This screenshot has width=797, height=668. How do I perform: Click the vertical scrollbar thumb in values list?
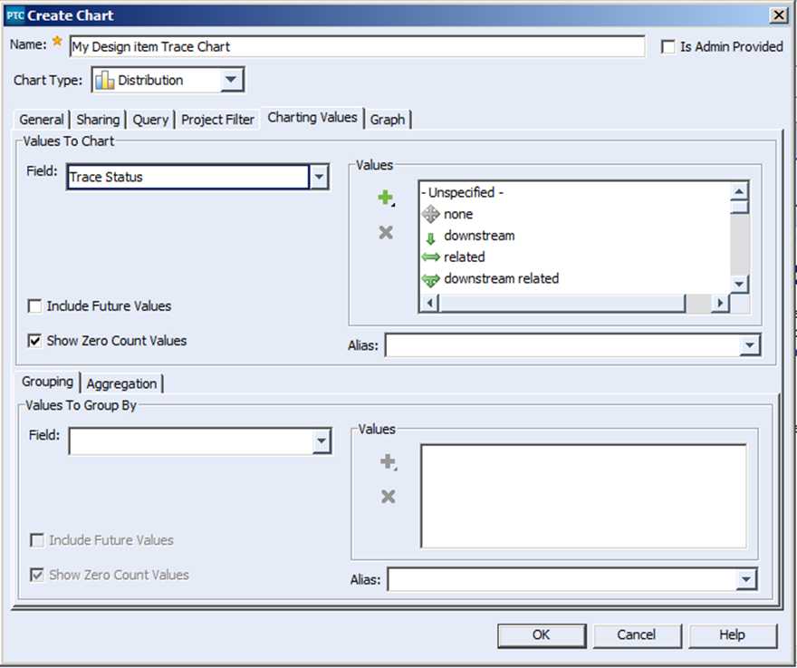click(x=739, y=207)
